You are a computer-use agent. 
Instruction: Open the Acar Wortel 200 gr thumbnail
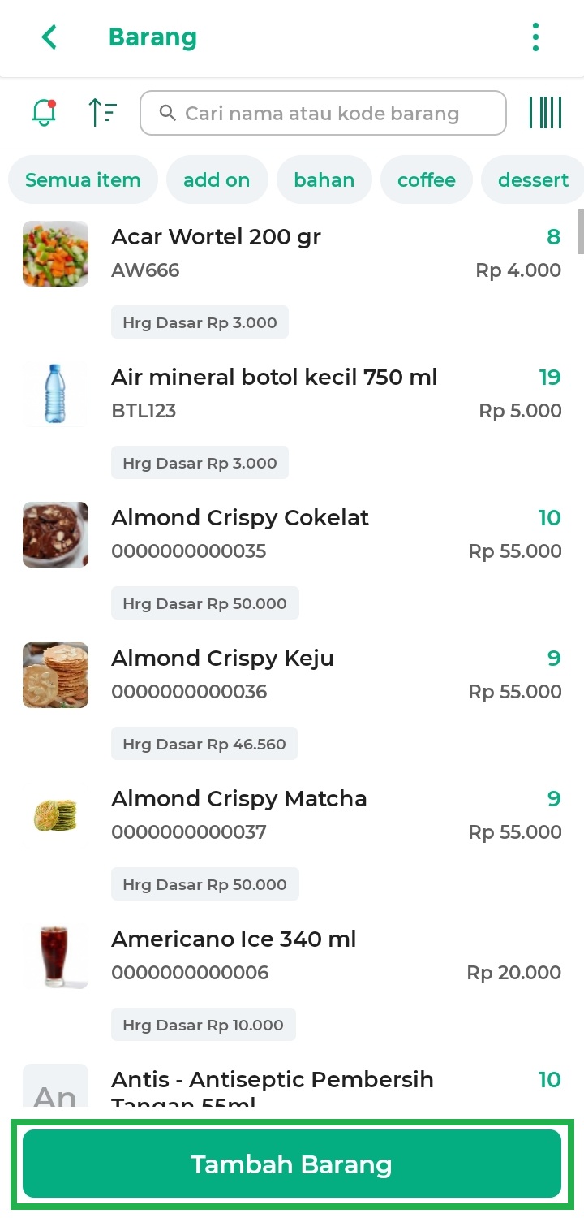coord(55,253)
